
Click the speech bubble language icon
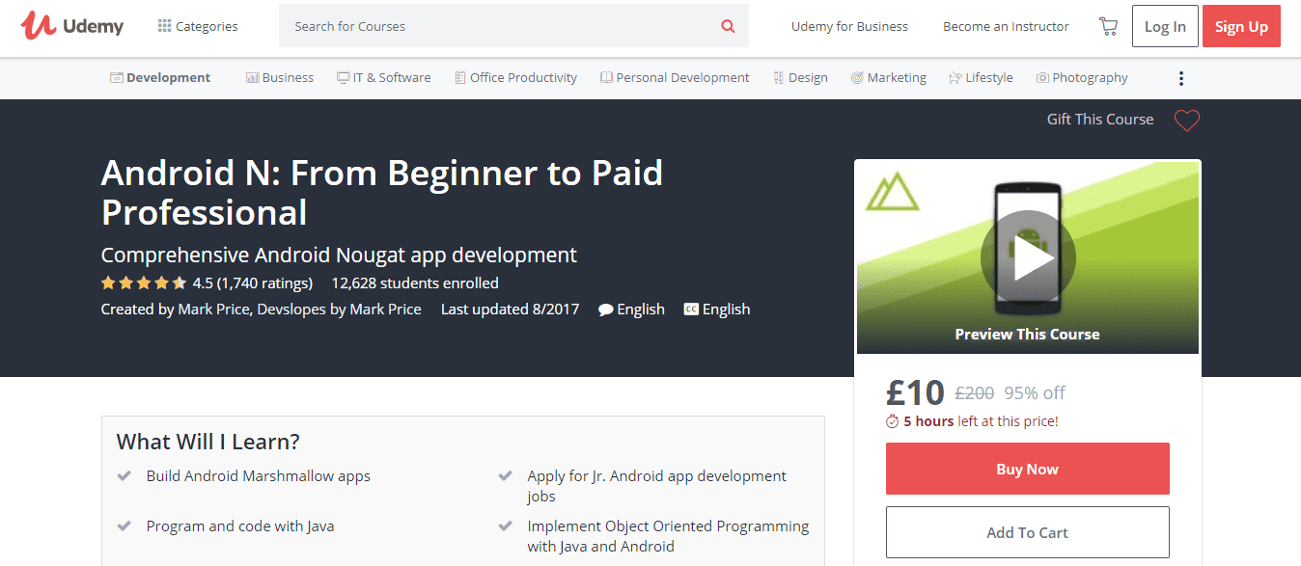click(x=605, y=310)
